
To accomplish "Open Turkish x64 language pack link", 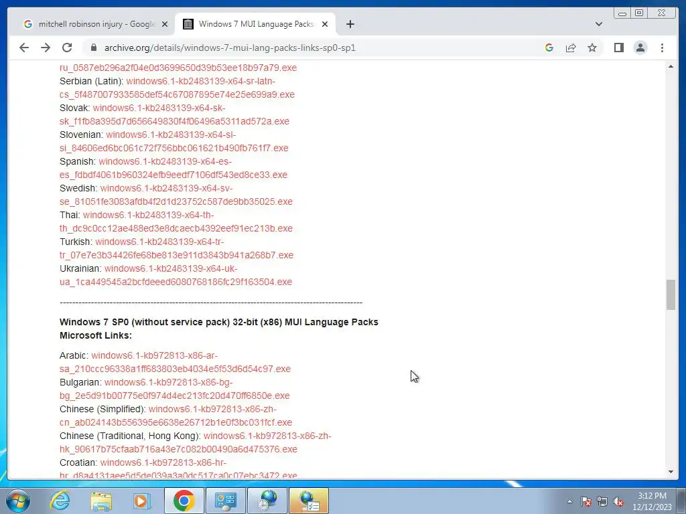I will click(177, 248).
